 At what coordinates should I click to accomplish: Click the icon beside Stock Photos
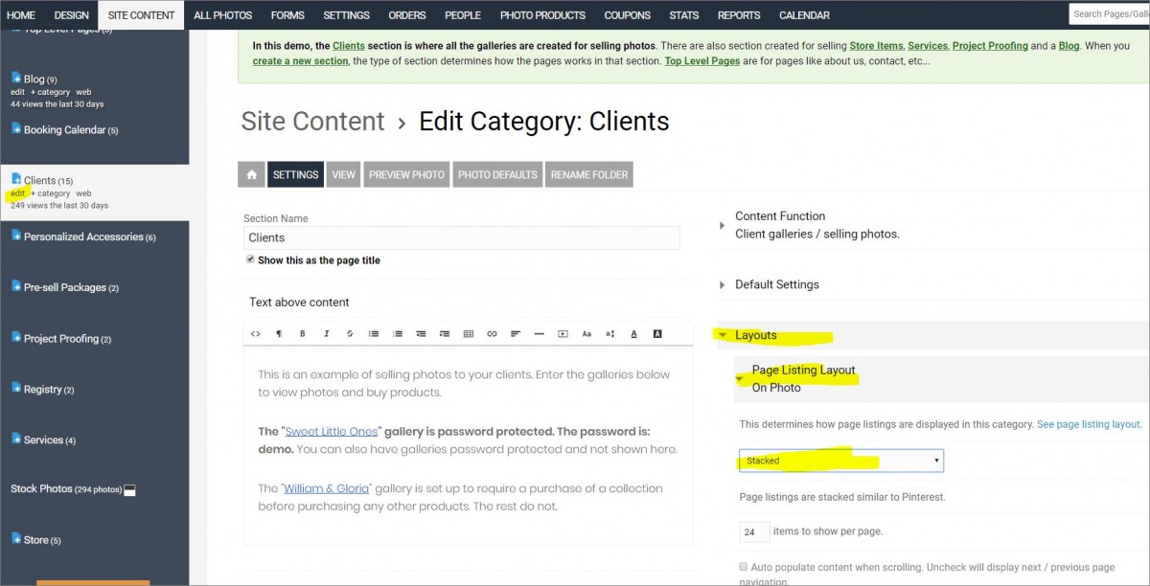[x=129, y=490]
